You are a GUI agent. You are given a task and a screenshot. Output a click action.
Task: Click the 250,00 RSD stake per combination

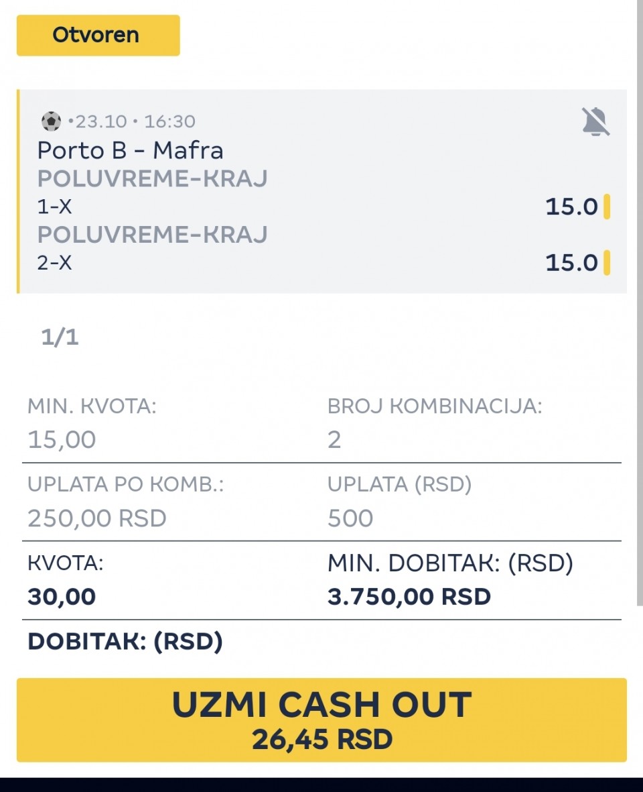click(96, 518)
